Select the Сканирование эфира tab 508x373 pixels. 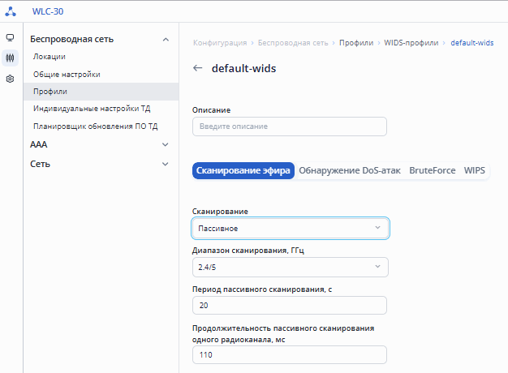click(x=243, y=171)
